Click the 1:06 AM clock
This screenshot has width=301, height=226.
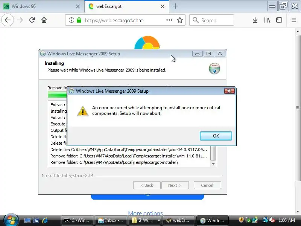[x=287, y=220]
